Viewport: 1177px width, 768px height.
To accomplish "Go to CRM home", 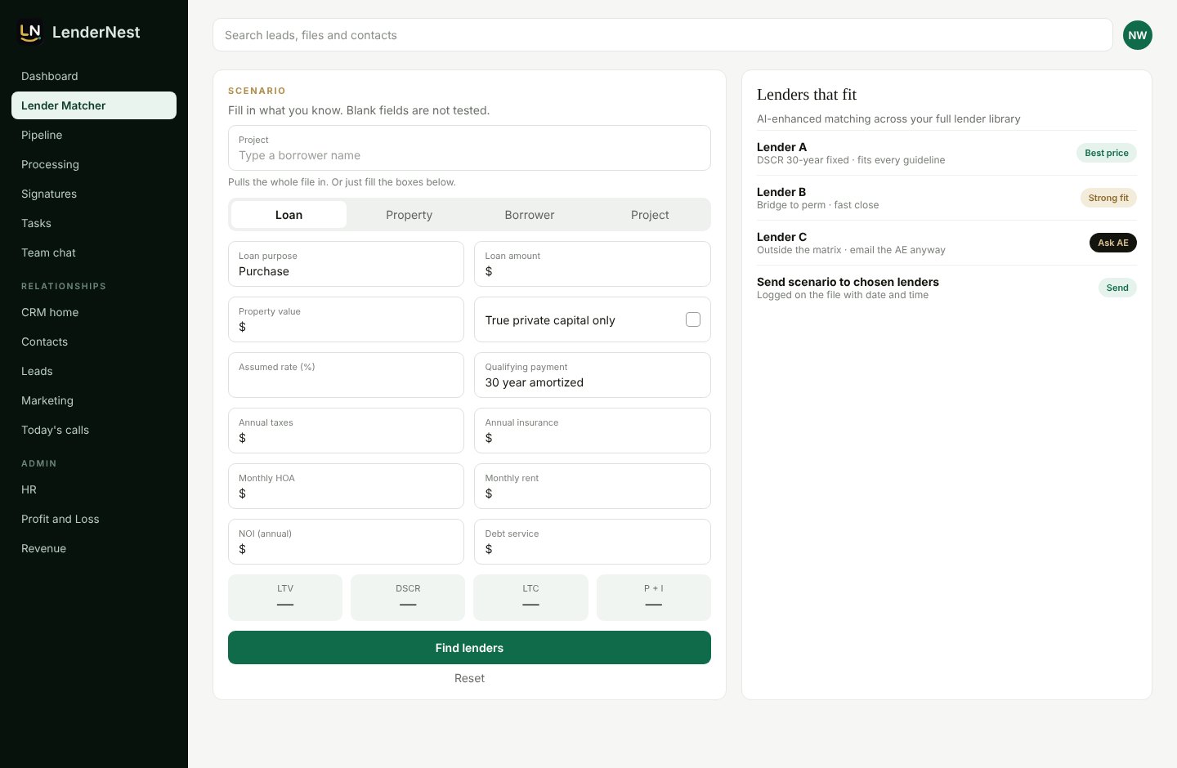I will [94, 312].
